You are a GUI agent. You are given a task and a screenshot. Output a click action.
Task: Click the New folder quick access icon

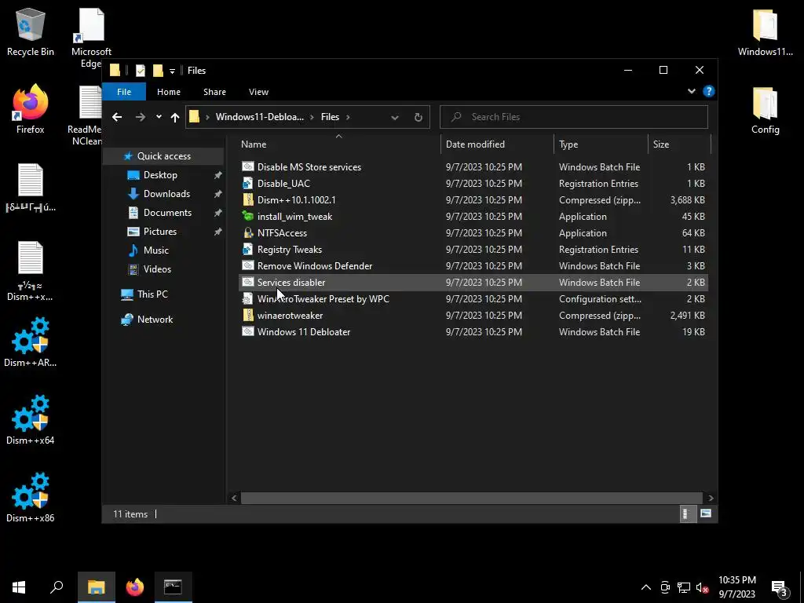[x=158, y=70]
